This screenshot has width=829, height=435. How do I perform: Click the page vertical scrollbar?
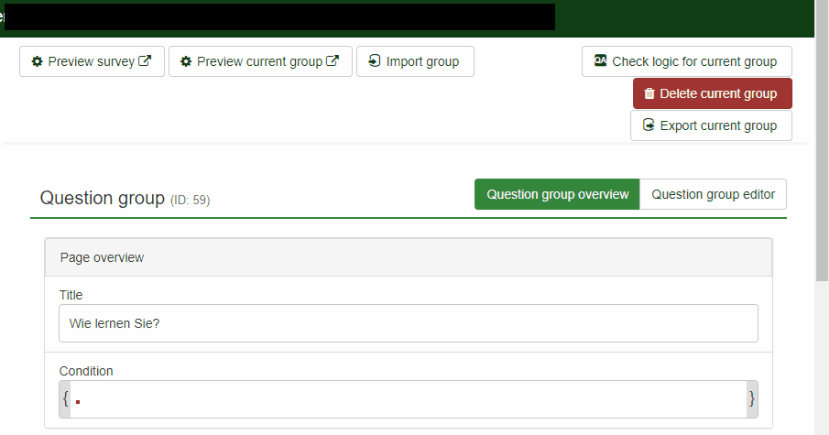pyautogui.click(x=822, y=143)
